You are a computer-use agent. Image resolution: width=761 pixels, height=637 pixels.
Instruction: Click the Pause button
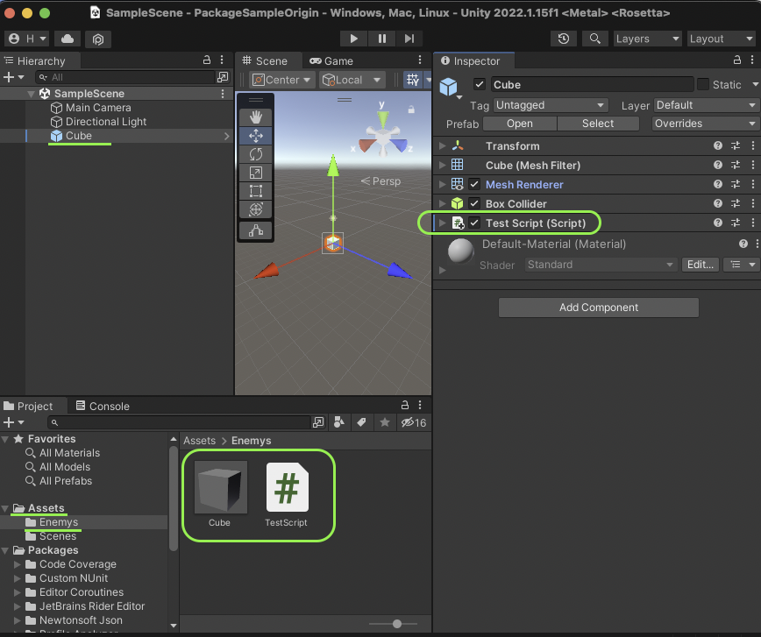click(x=382, y=39)
